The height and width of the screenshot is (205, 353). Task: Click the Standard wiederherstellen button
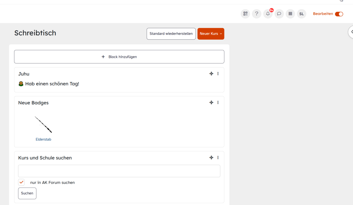(x=171, y=34)
